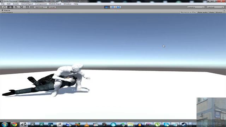226x127 pixels.
Task: Open Skype from the taskbar
Action: pos(166,125)
